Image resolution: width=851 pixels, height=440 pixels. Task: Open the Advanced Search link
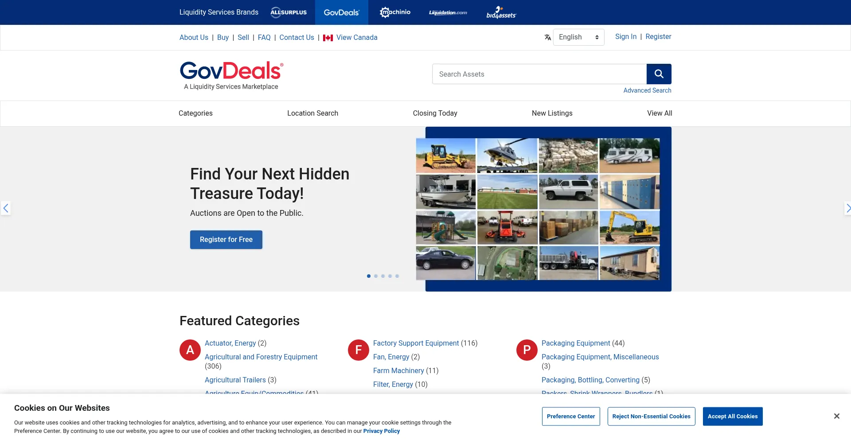pyautogui.click(x=647, y=90)
